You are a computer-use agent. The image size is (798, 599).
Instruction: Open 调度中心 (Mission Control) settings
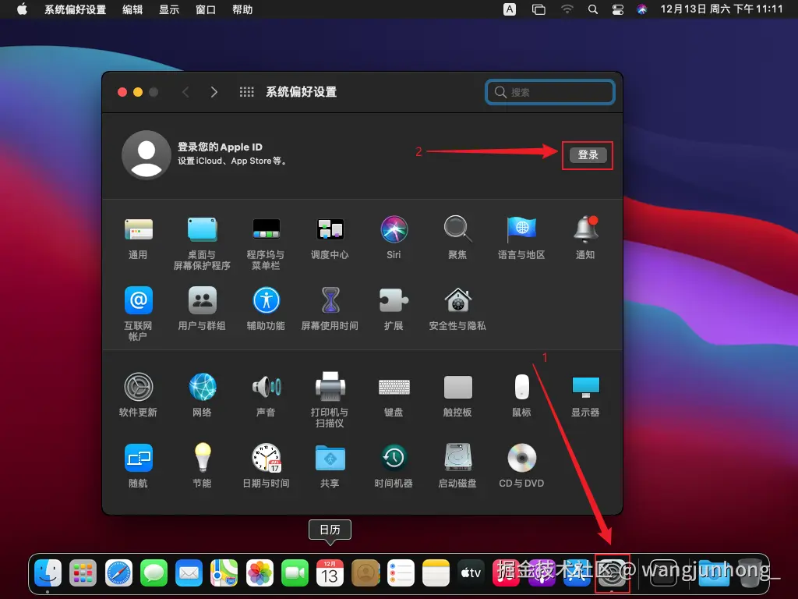(x=330, y=229)
